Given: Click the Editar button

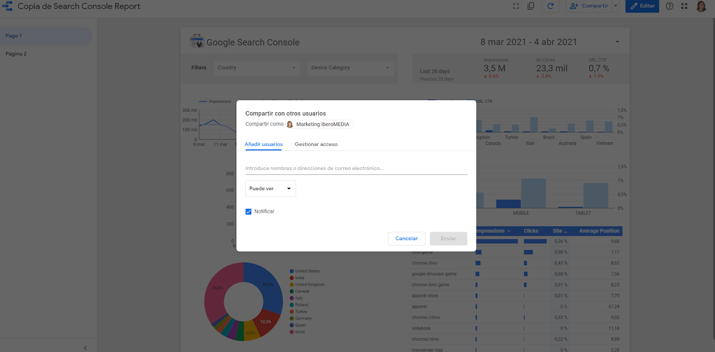Looking at the screenshot, I should 642,6.
